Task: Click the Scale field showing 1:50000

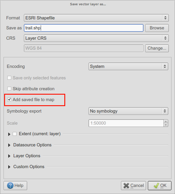Action: click(x=126, y=123)
